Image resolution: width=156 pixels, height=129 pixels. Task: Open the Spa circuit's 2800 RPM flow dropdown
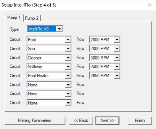117,49
